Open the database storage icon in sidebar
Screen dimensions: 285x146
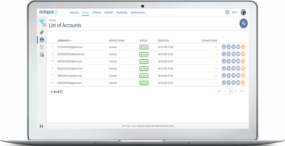(x=42, y=55)
